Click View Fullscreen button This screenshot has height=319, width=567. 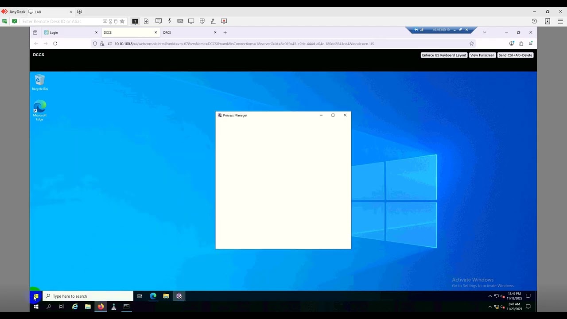point(482,55)
